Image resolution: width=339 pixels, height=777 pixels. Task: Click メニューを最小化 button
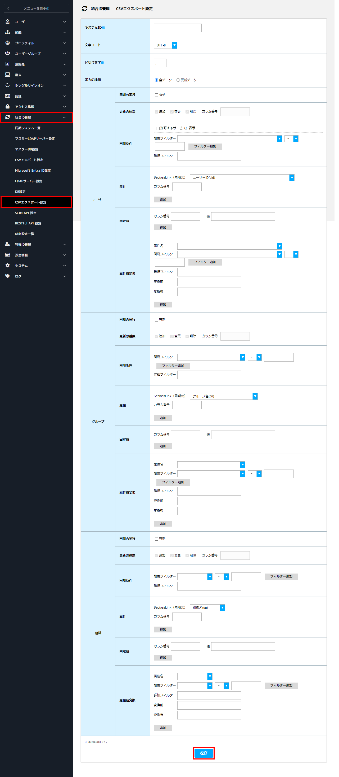click(37, 8)
